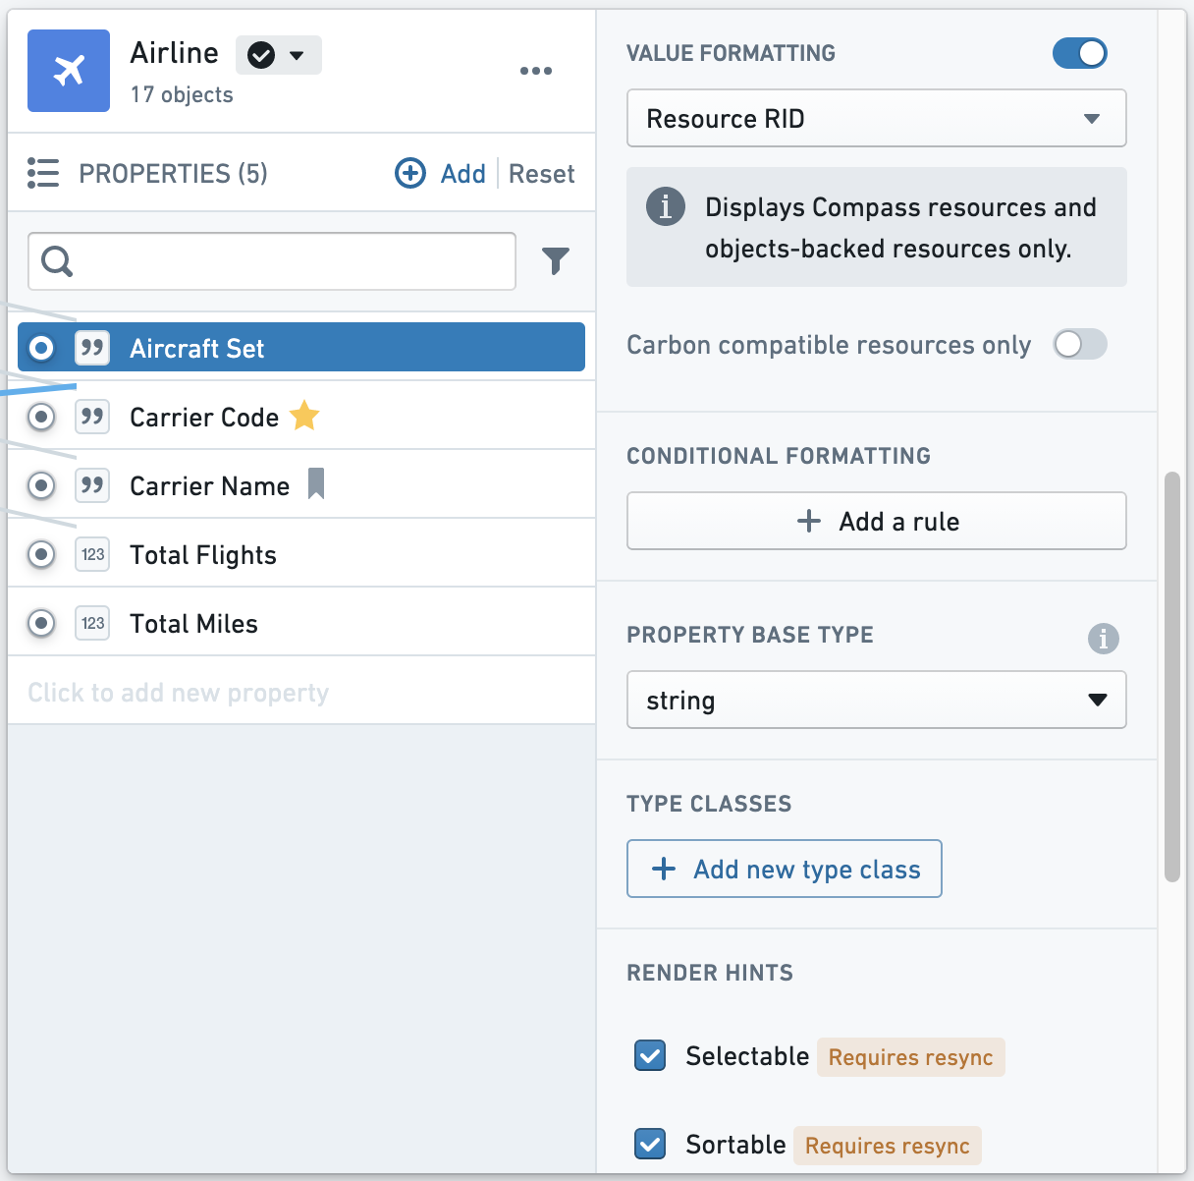The width and height of the screenshot is (1194, 1181).
Task: Reset the properties list
Action: [542, 174]
